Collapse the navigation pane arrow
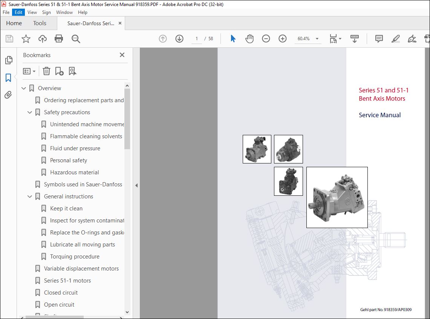 (x=136, y=186)
